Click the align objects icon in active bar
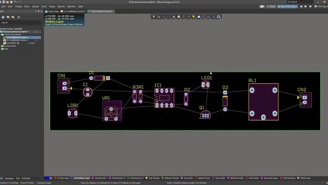This screenshot has height=185, width=328. click(x=174, y=17)
